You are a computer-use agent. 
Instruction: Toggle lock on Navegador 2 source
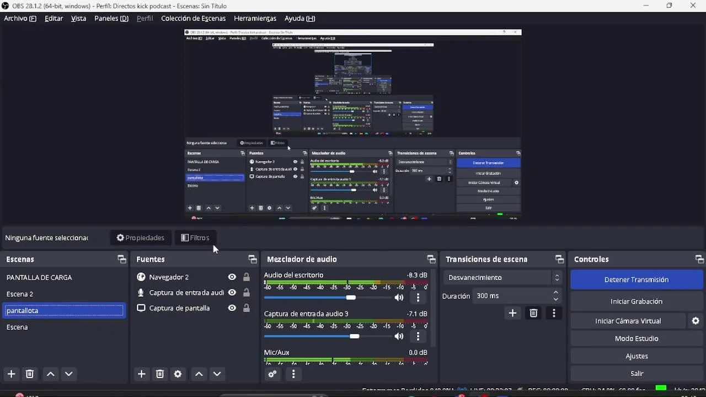tap(247, 277)
